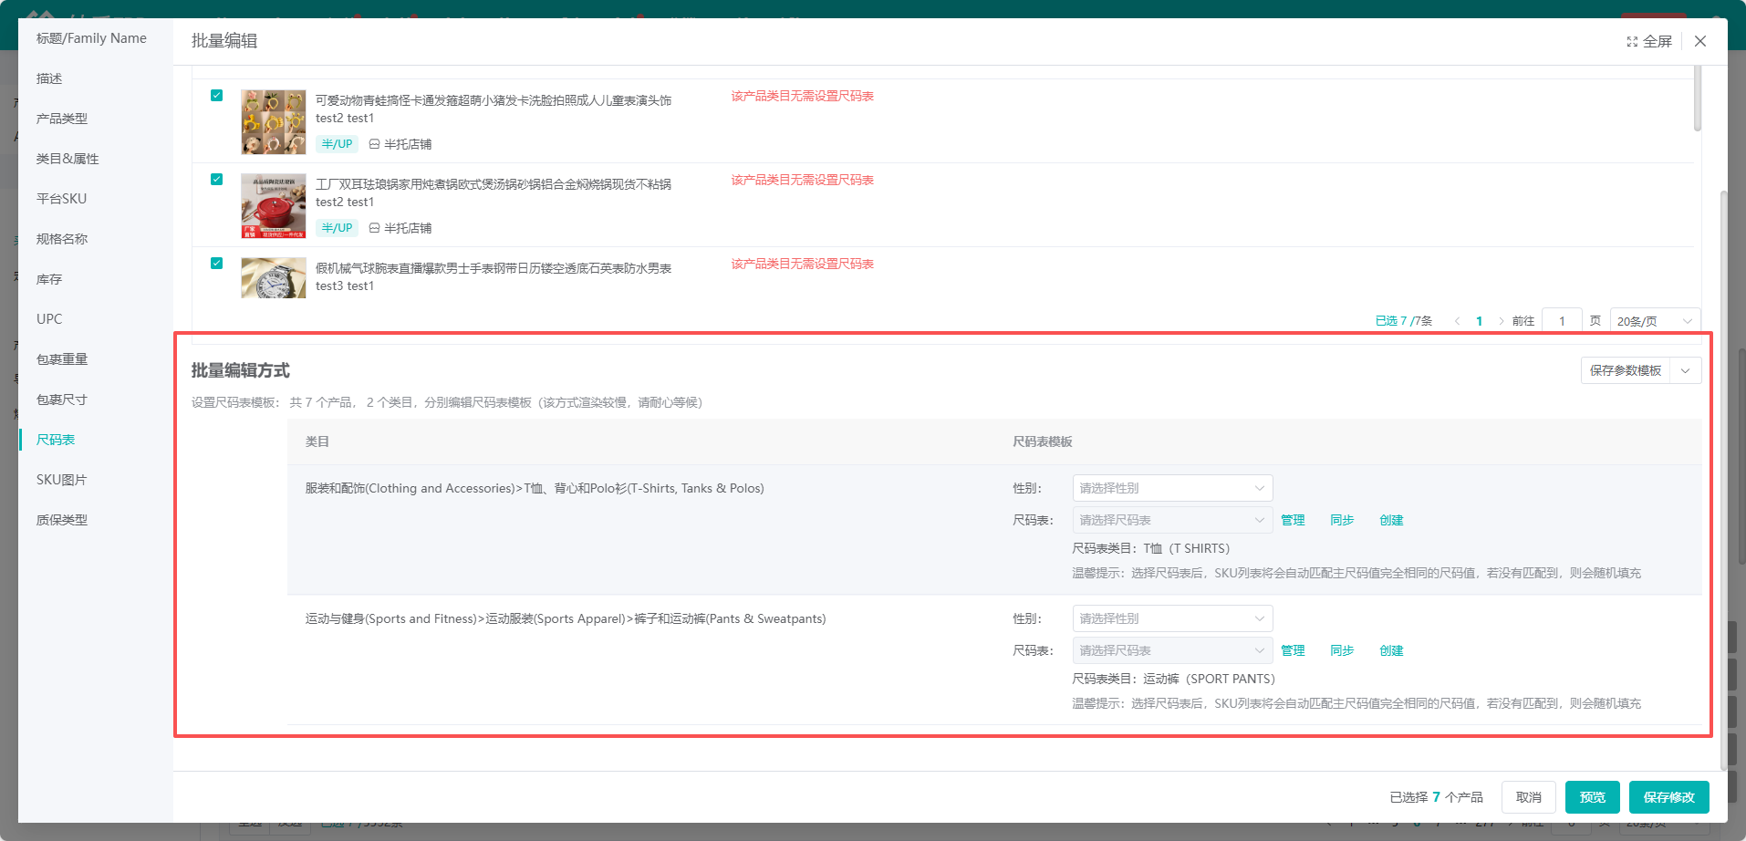Open the 库存 section

(x=49, y=279)
